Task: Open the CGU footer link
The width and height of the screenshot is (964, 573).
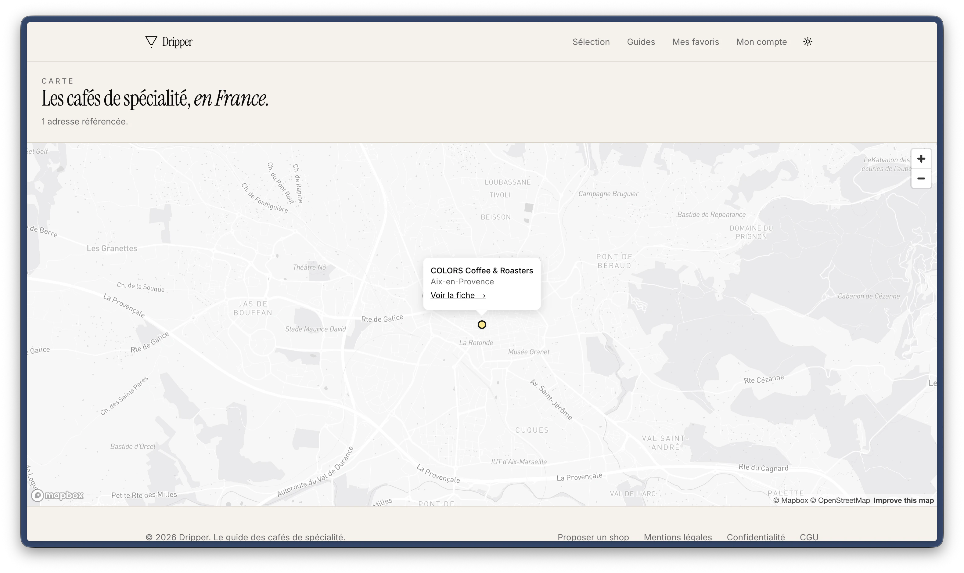Action: (809, 537)
